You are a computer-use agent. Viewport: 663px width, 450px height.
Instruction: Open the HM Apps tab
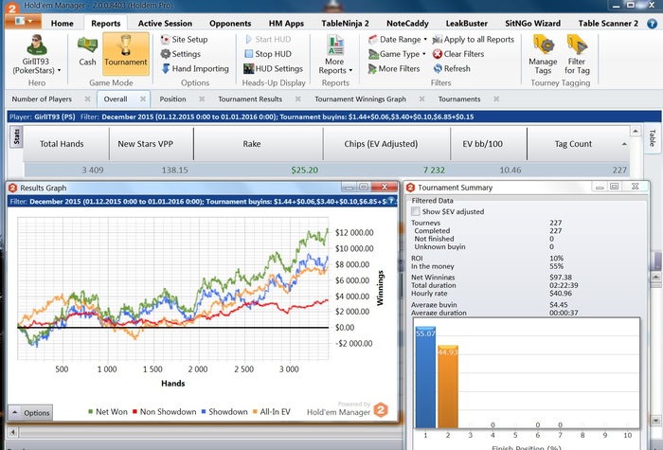(x=286, y=24)
